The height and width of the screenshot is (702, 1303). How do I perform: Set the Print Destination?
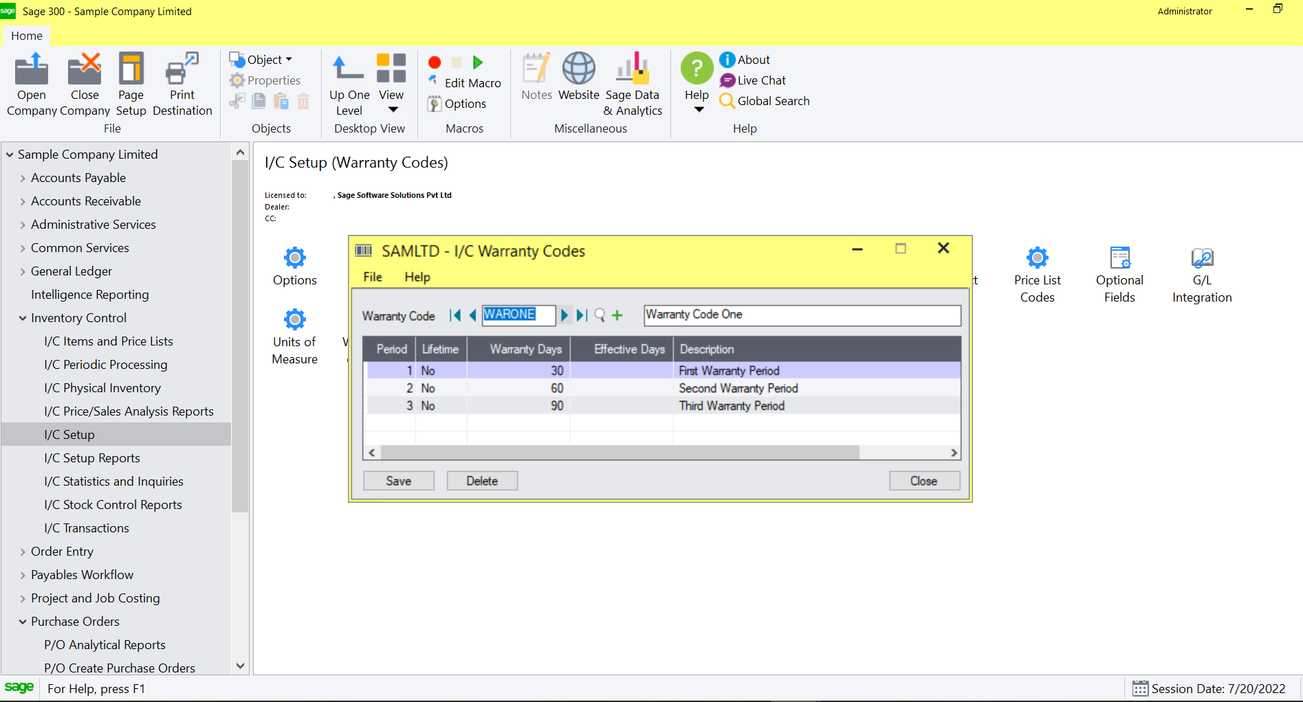pos(182,82)
